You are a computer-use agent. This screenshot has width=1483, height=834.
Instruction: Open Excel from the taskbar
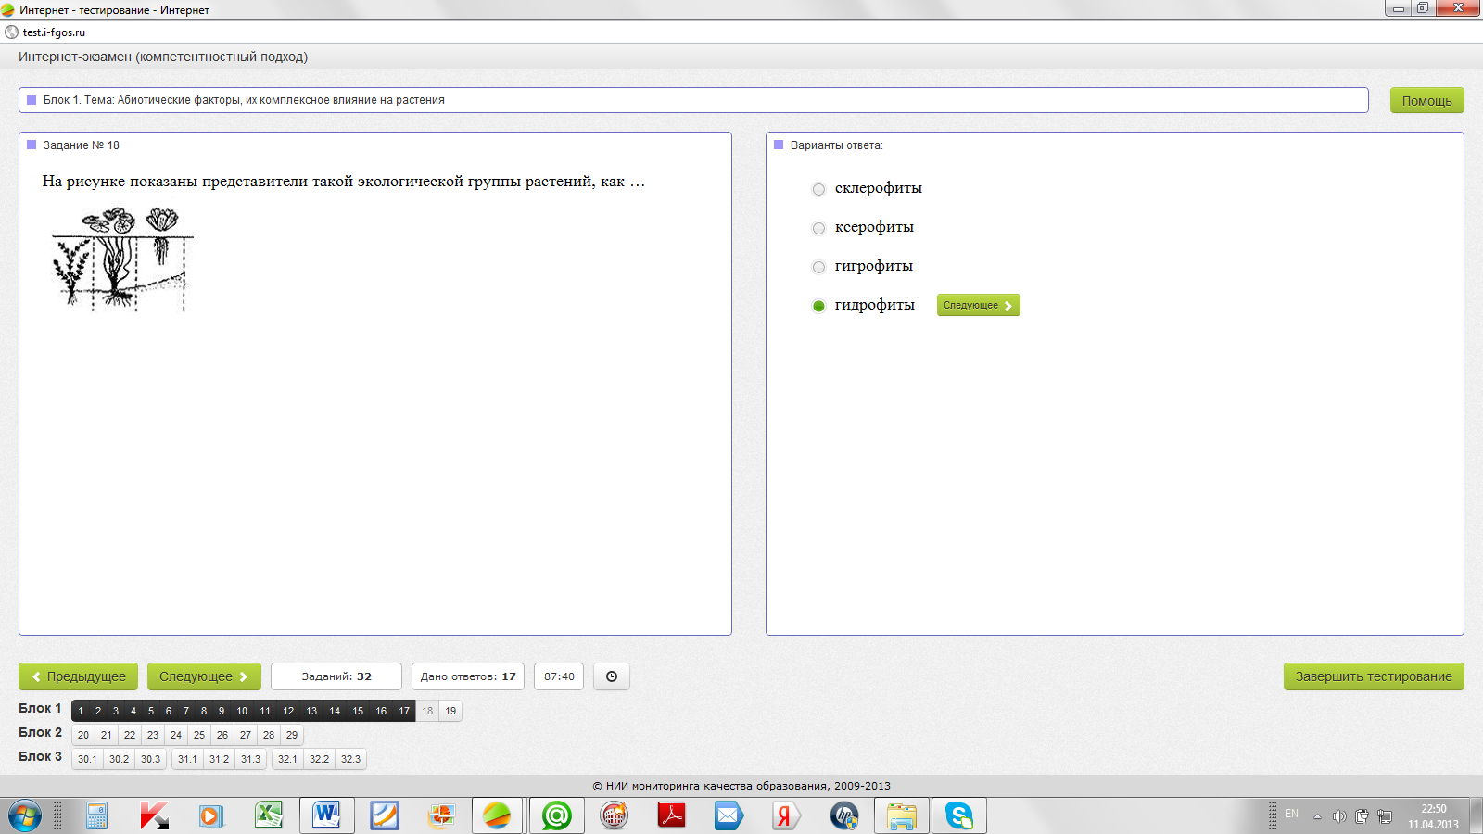pyautogui.click(x=269, y=816)
